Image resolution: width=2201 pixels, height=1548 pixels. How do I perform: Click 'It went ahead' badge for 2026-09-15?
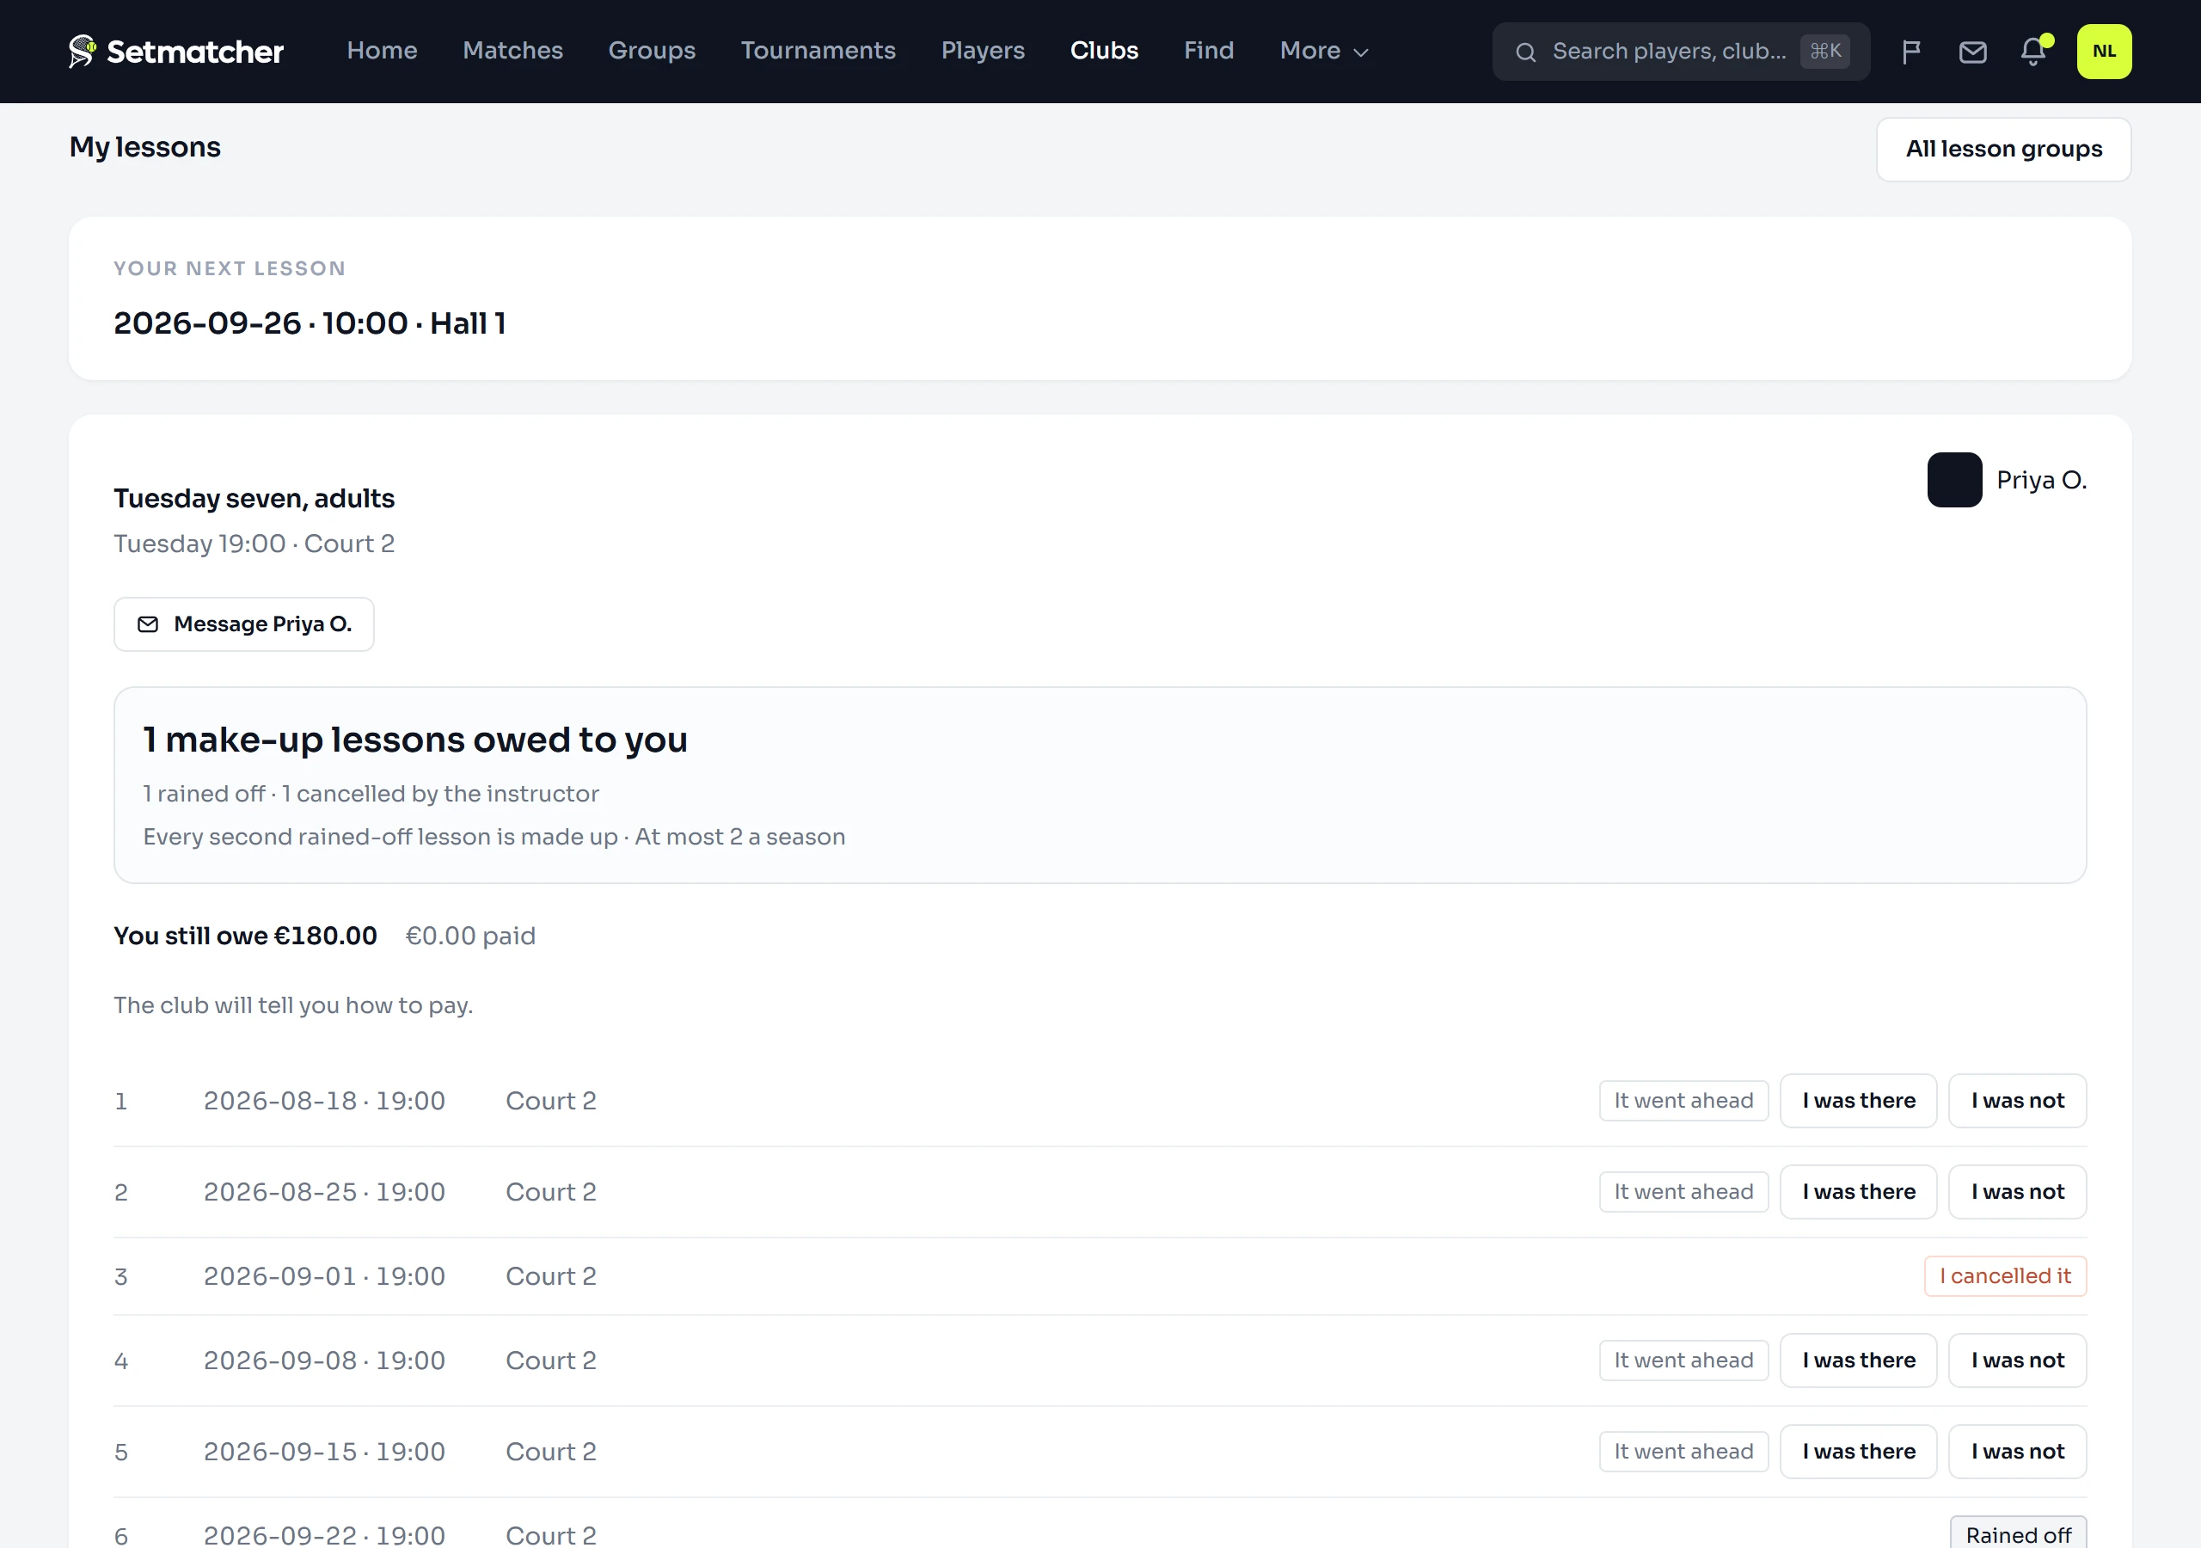coord(1683,1452)
